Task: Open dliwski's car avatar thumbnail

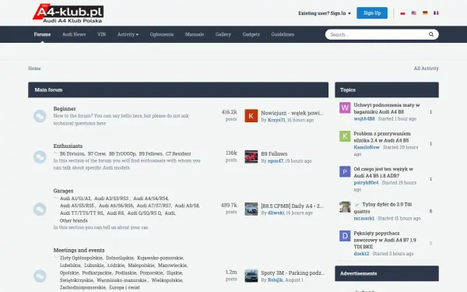Action: point(251,209)
